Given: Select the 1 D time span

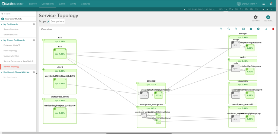Looking at the screenshot, I should pyautogui.click(x=246, y=9).
